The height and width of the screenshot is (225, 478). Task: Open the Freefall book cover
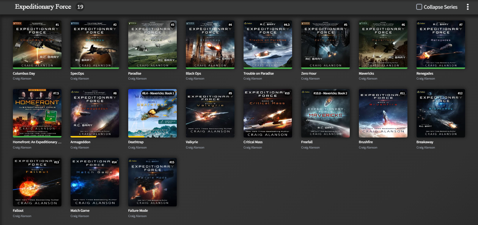coord(325,113)
